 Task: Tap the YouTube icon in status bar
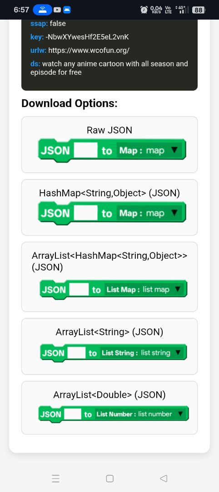[x=57, y=10]
